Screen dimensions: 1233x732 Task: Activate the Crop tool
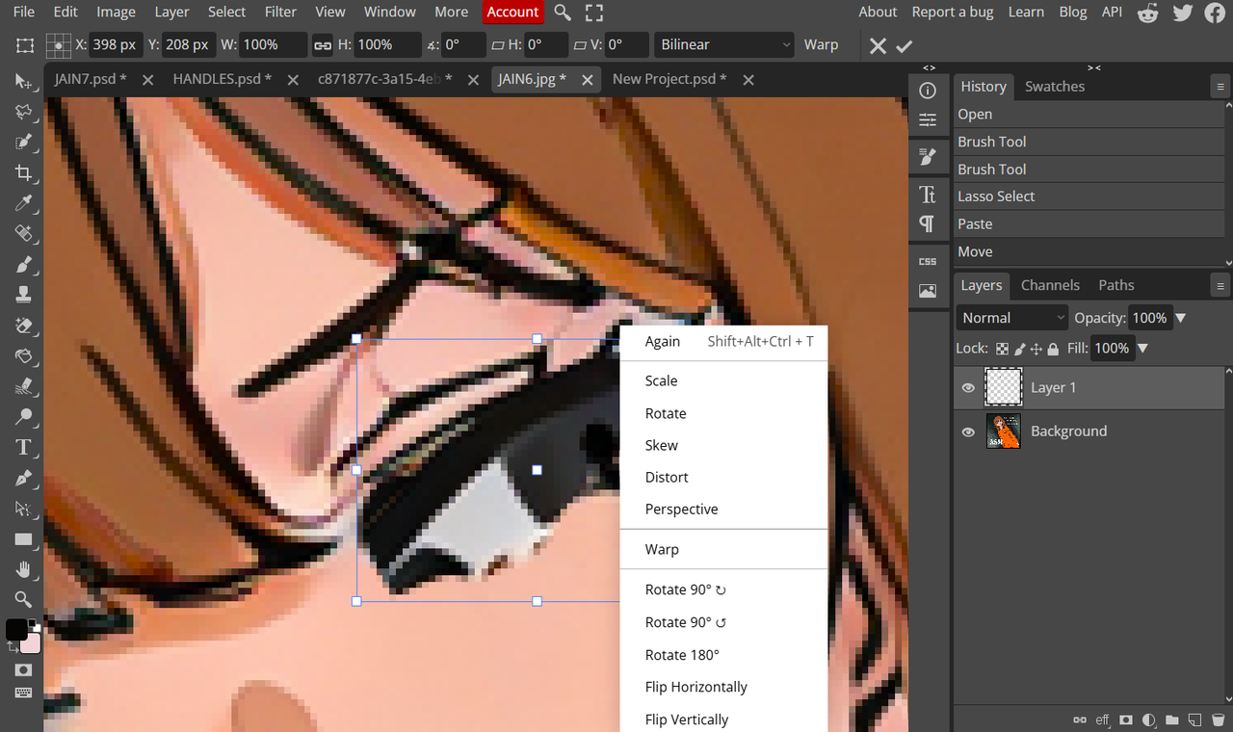point(23,173)
